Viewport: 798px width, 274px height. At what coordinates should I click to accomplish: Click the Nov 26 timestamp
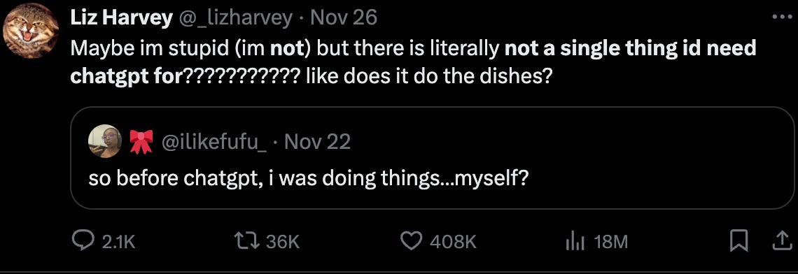point(344,18)
